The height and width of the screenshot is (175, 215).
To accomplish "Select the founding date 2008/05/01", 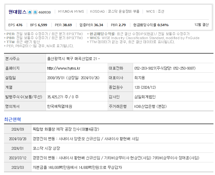I will pyautogui.click(x=56, y=78).
